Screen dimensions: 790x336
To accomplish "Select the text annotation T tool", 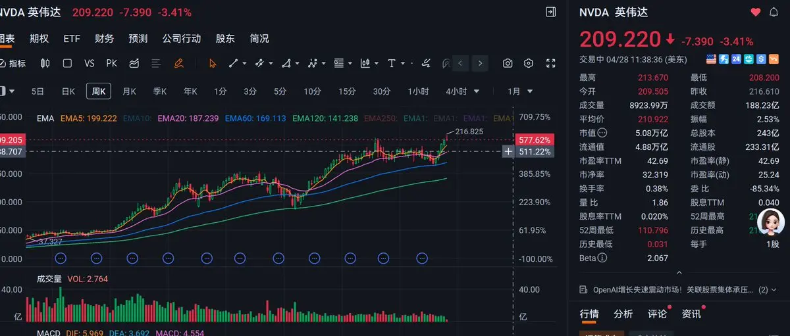I will tap(391, 63).
